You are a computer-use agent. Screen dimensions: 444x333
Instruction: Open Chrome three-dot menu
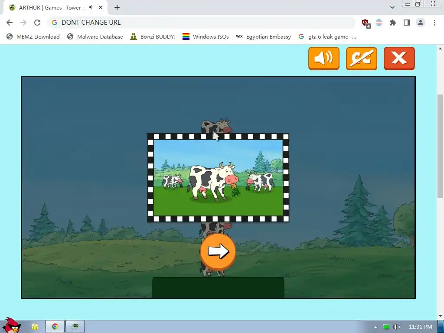coord(434,23)
